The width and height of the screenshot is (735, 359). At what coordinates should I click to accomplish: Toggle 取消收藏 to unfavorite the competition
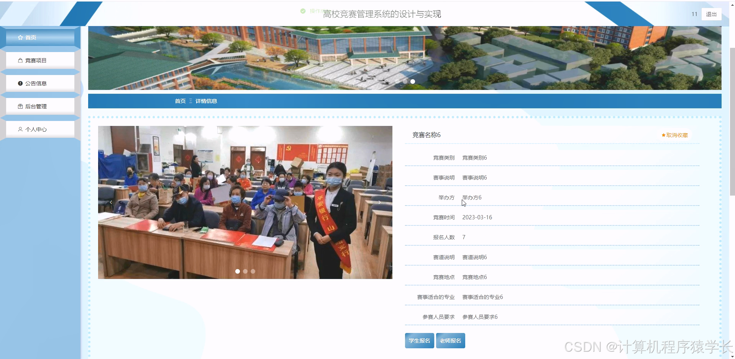point(674,135)
